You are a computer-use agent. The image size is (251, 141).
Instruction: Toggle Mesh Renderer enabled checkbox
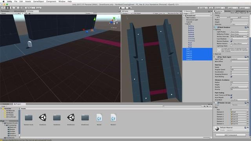(x=218, y=27)
